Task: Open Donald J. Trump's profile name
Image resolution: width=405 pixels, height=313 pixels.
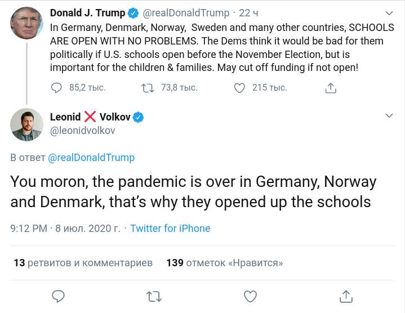Action: (88, 13)
